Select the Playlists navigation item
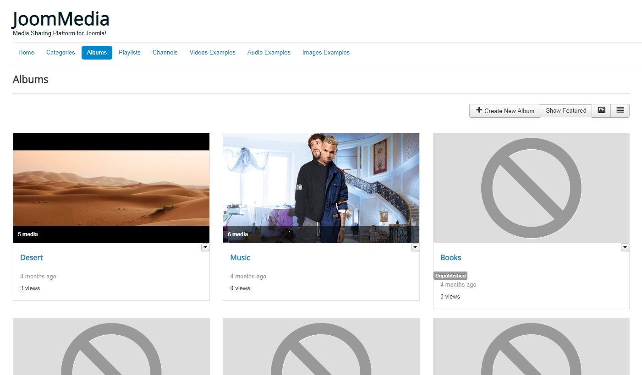Viewport: 642px width, 375px height. pyautogui.click(x=130, y=53)
